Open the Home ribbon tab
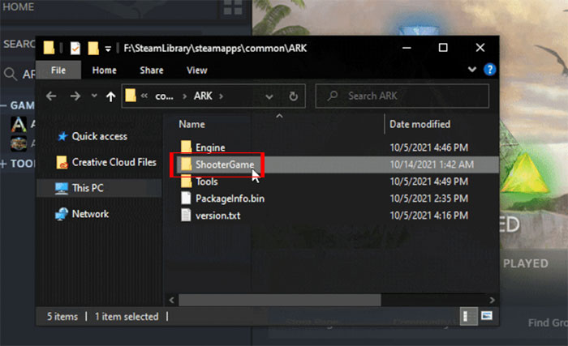The image size is (568, 346). pos(105,70)
